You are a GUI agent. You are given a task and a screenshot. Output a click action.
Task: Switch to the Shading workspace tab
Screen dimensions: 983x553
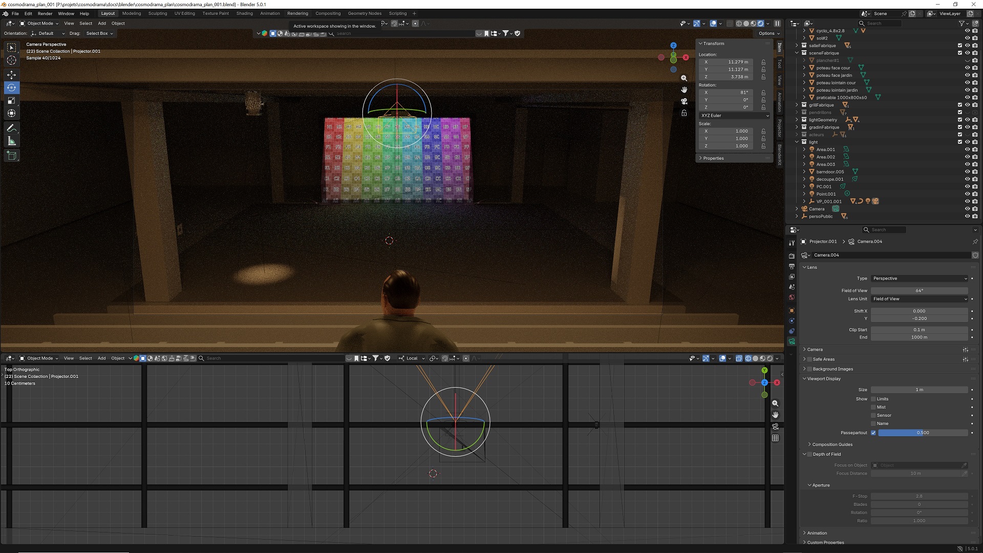pos(244,13)
